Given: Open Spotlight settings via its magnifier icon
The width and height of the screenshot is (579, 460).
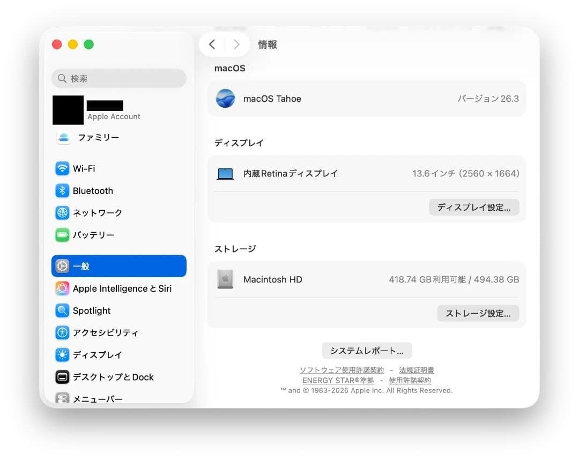Looking at the screenshot, I should [63, 310].
